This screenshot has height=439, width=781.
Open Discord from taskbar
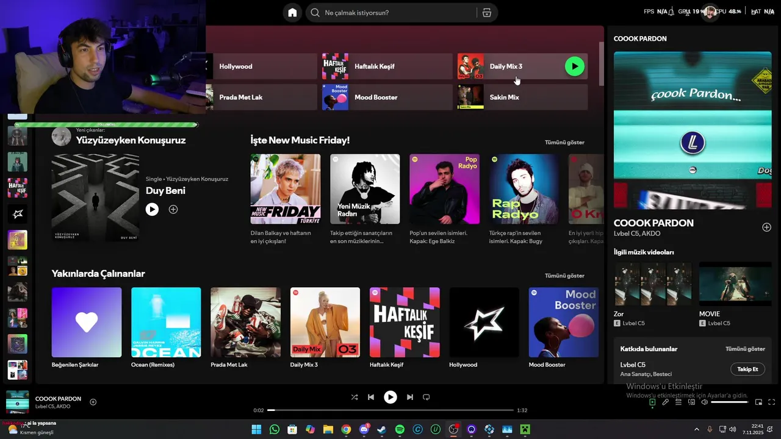(364, 429)
